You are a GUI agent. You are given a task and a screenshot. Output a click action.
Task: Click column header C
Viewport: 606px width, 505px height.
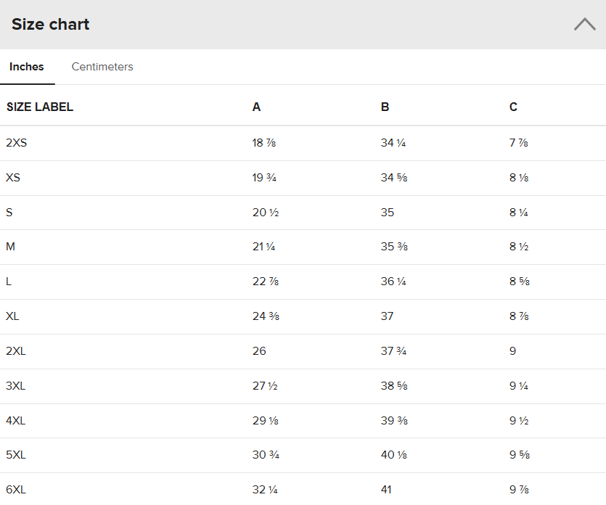coord(513,107)
